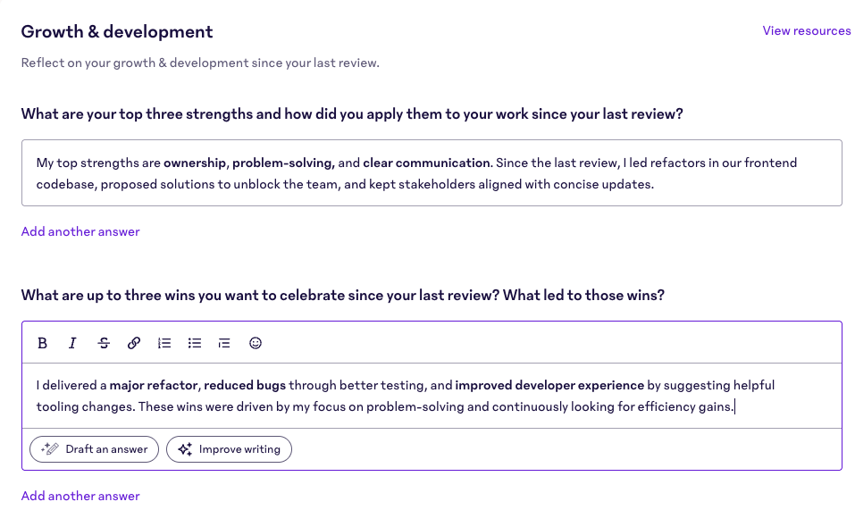This screenshot has width=855, height=510.
Task: Place cursor after 'efficiency gains.' in wins editor
Action: click(x=734, y=408)
